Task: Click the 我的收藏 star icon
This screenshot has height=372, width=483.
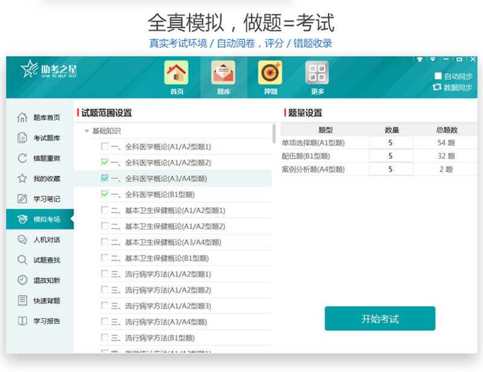Action: tap(22, 178)
